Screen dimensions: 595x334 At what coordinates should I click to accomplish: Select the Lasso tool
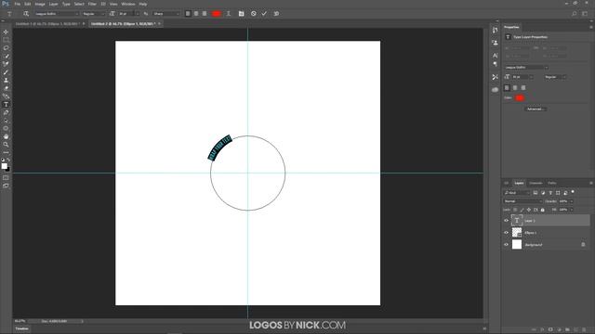pyautogui.click(x=6, y=47)
